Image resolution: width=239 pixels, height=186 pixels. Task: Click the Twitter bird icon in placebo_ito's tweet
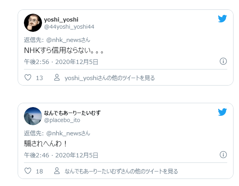[222, 112]
